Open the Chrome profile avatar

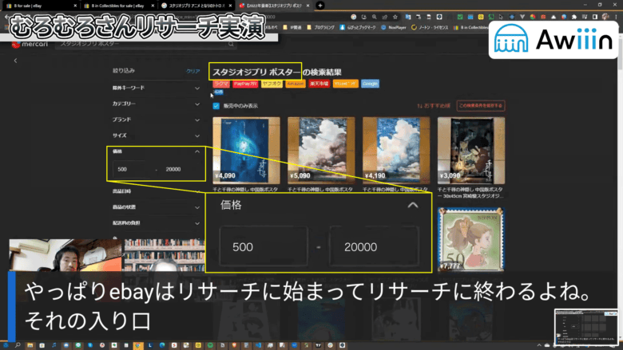click(x=605, y=17)
